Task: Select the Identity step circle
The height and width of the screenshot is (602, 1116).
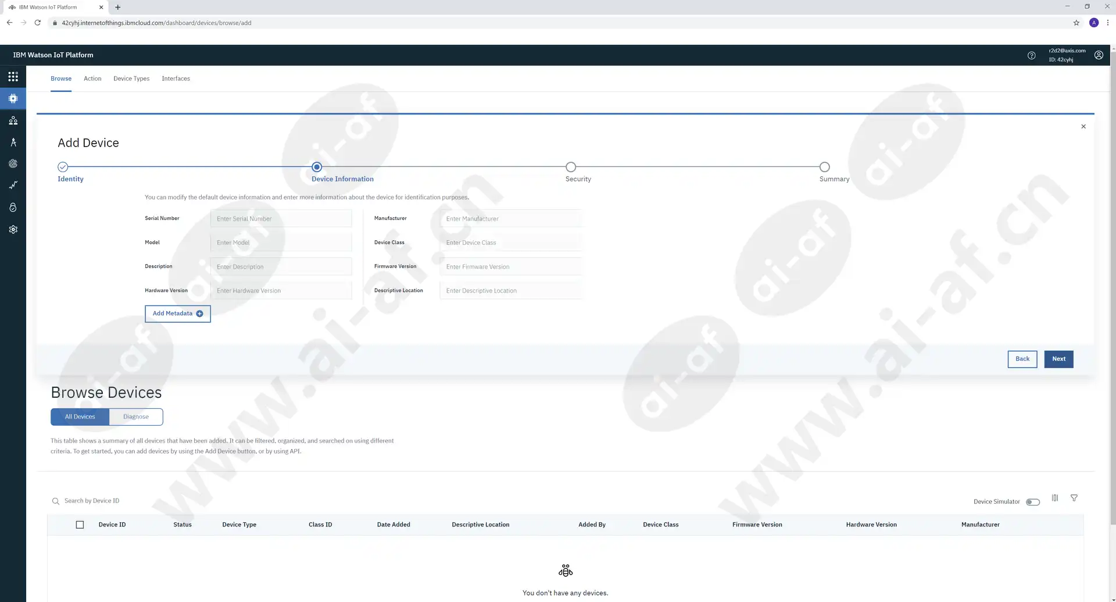Action: click(63, 167)
